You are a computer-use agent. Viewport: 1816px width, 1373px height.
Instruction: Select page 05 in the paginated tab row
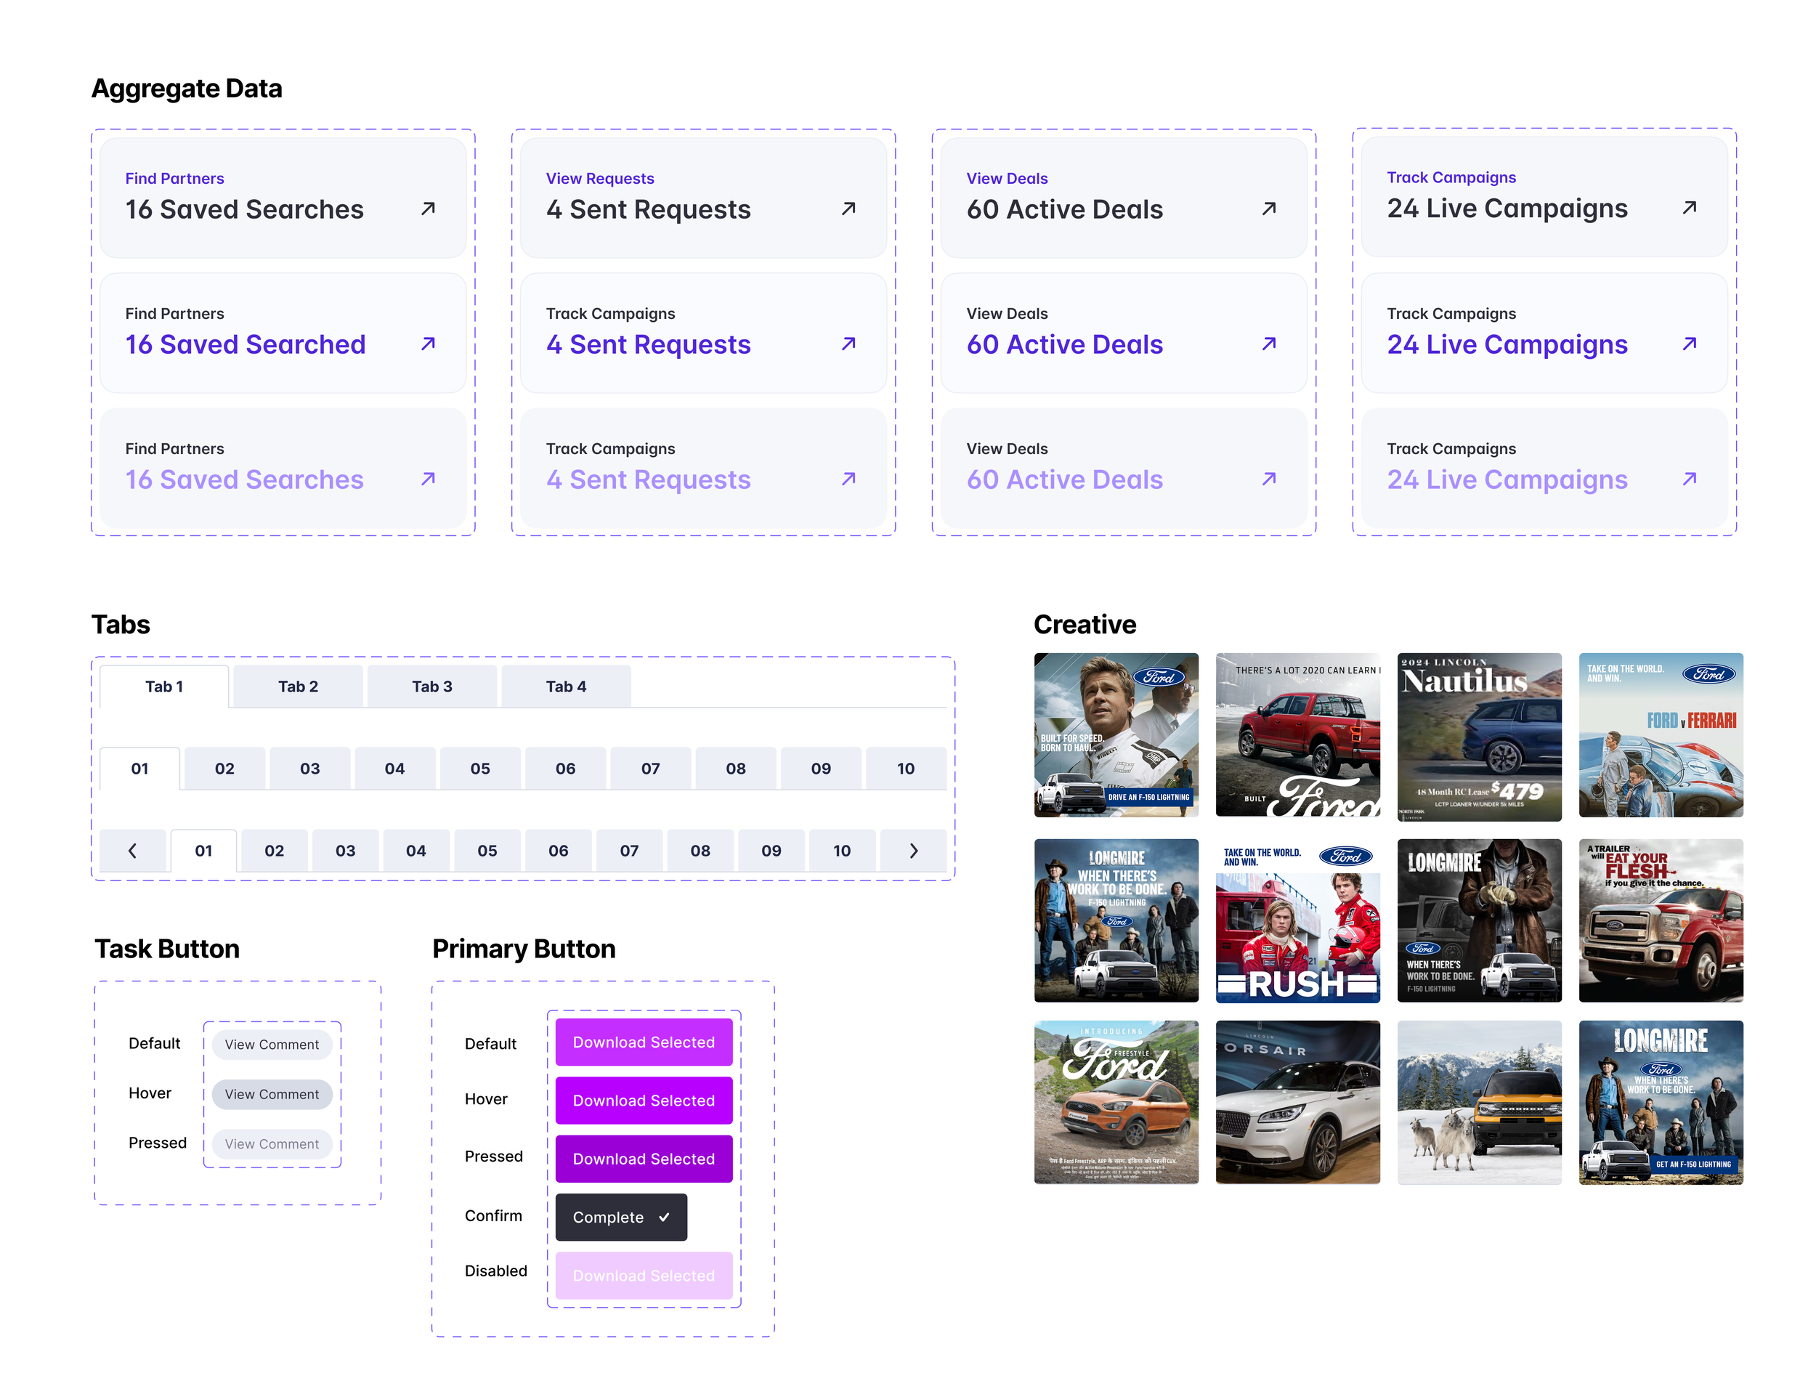[487, 851]
